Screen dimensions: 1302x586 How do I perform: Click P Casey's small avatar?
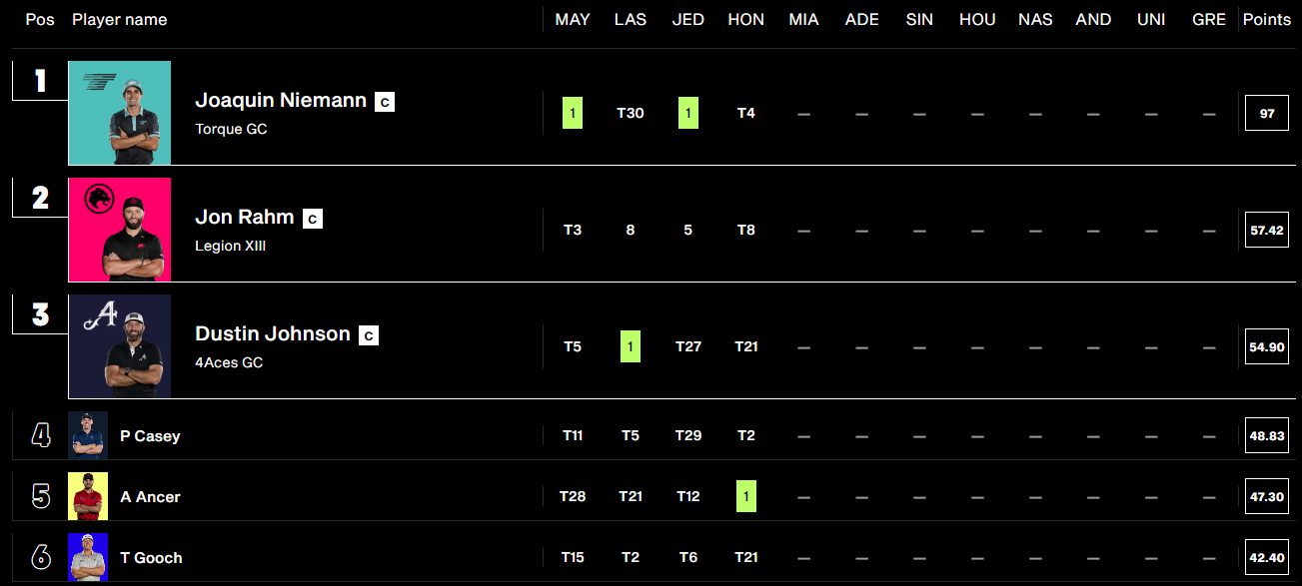[x=88, y=436]
